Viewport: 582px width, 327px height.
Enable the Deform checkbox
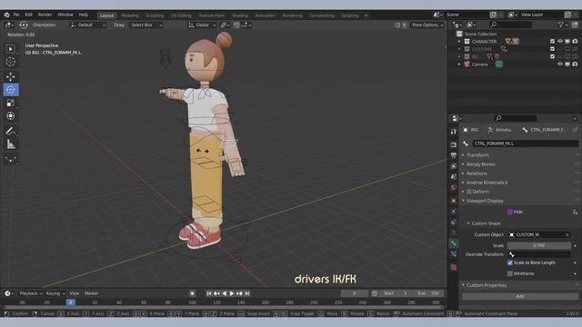coord(469,192)
